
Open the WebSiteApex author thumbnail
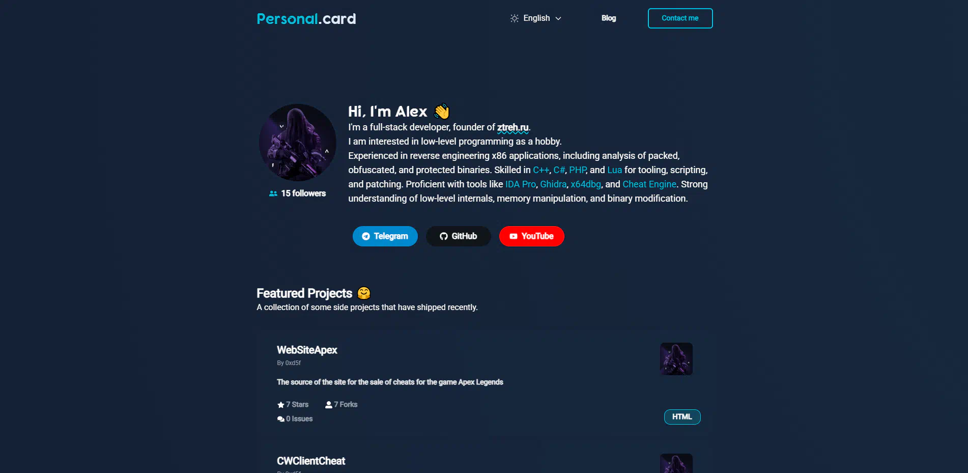pyautogui.click(x=676, y=359)
